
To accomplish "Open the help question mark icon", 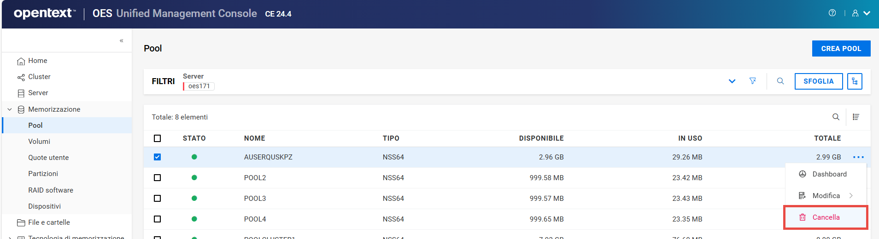I will click(x=832, y=13).
